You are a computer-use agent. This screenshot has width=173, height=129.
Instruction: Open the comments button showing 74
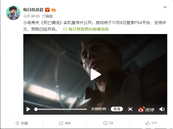[x=108, y=123]
